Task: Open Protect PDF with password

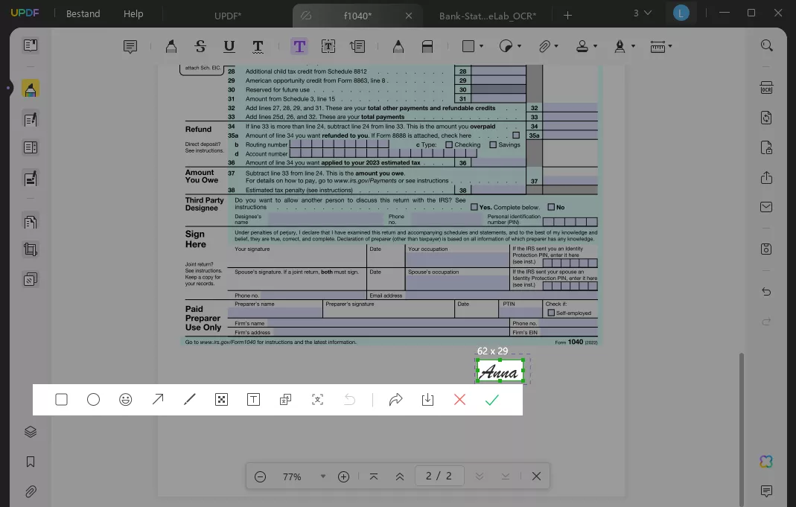Action: point(766,147)
